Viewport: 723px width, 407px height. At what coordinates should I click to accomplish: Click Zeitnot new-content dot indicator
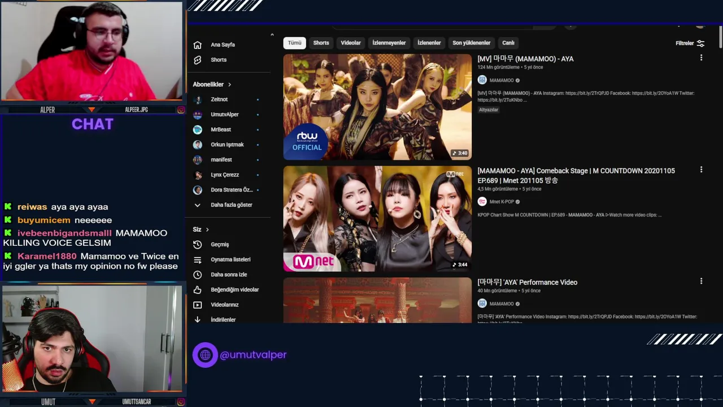tap(258, 99)
